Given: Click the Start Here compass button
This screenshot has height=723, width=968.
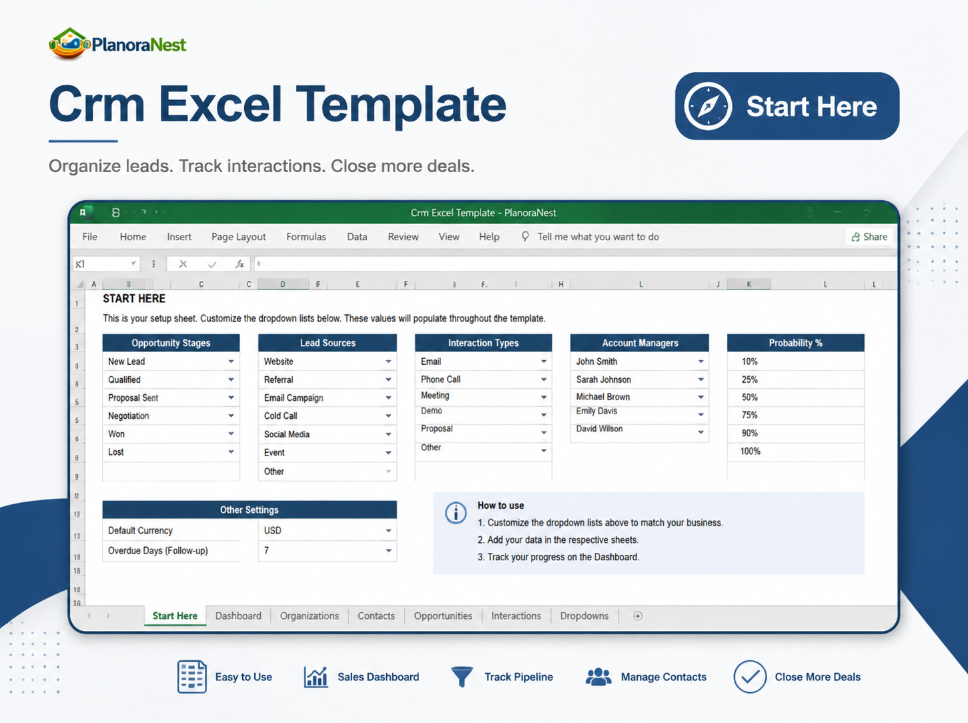Looking at the screenshot, I should [x=787, y=106].
